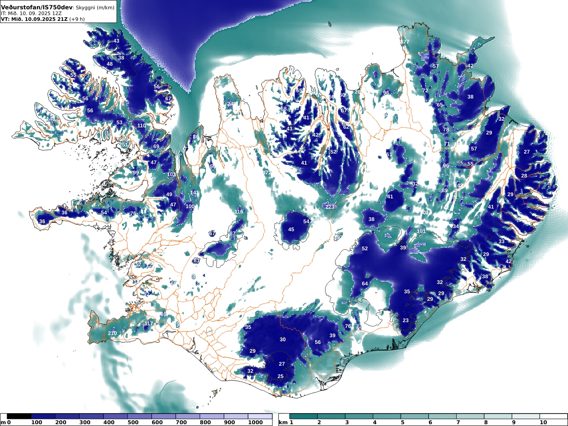Click the 33 value in the East Fjords
568x426 pixels.
(x=501, y=241)
